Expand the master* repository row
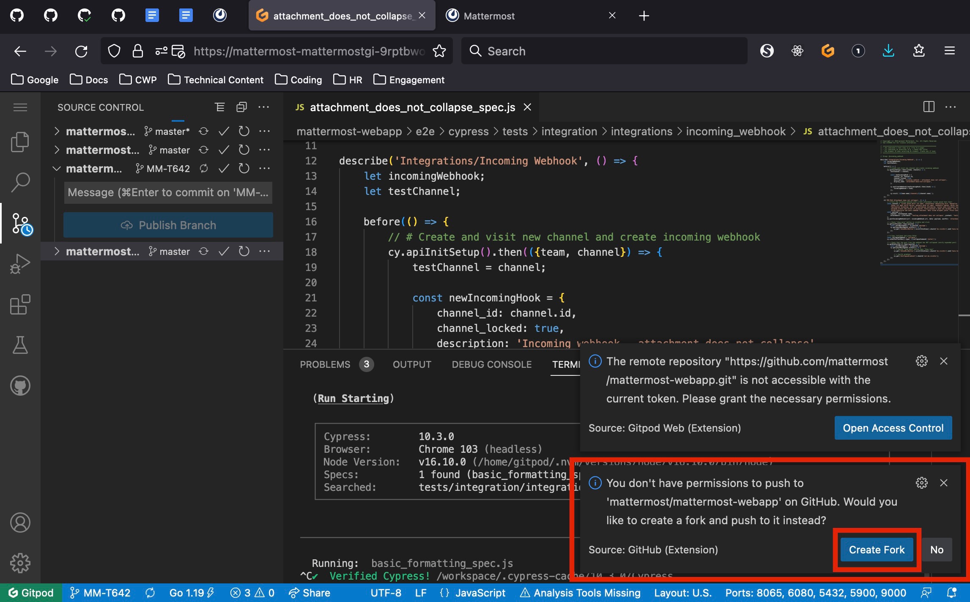970x602 pixels. pyautogui.click(x=57, y=131)
